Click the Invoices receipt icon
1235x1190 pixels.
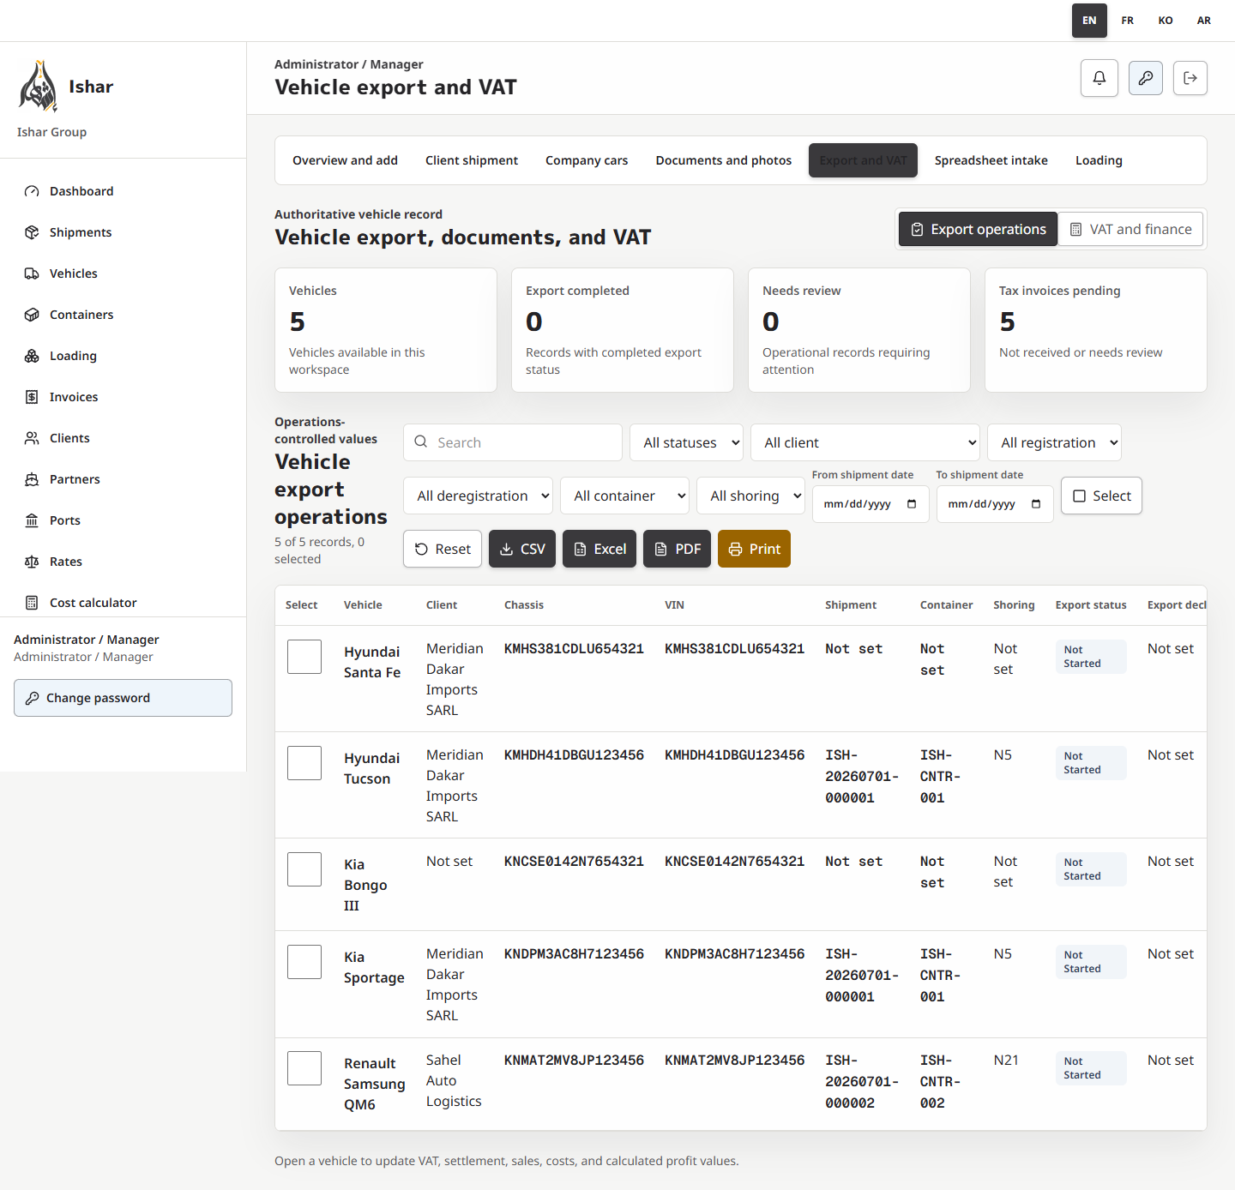tap(32, 397)
